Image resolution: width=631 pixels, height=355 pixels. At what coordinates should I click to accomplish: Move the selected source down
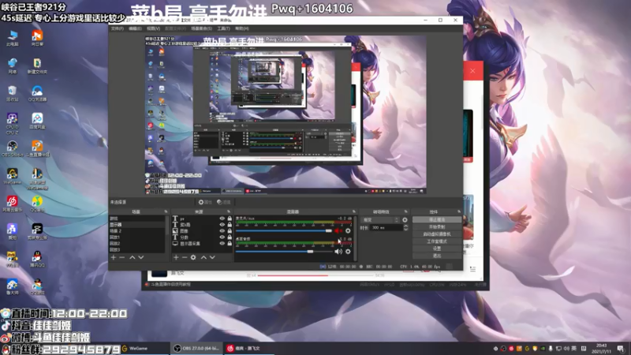(x=212, y=257)
